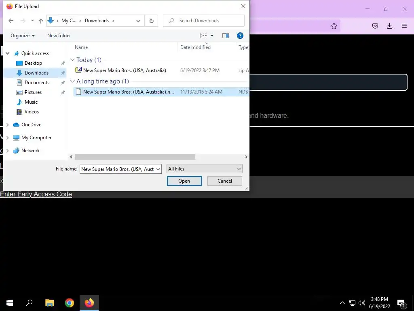Open Save to Pocket in Firefox
Image resolution: width=414 pixels, height=311 pixels.
pyautogui.click(x=375, y=26)
